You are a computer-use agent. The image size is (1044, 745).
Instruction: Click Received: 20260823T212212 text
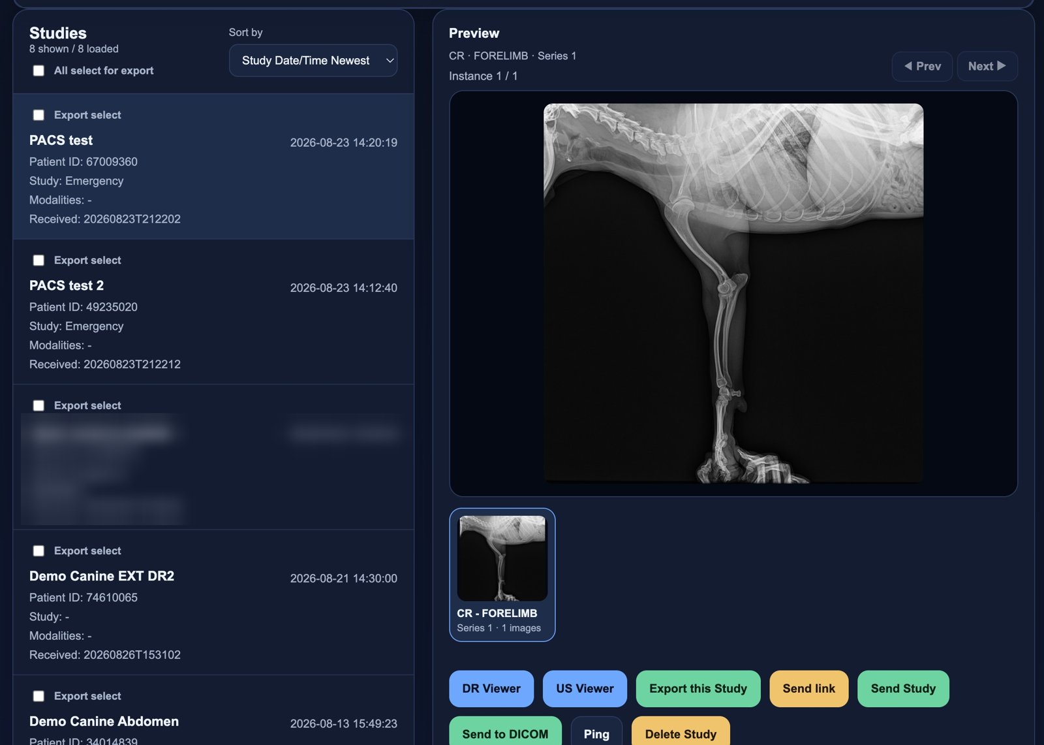[105, 364]
